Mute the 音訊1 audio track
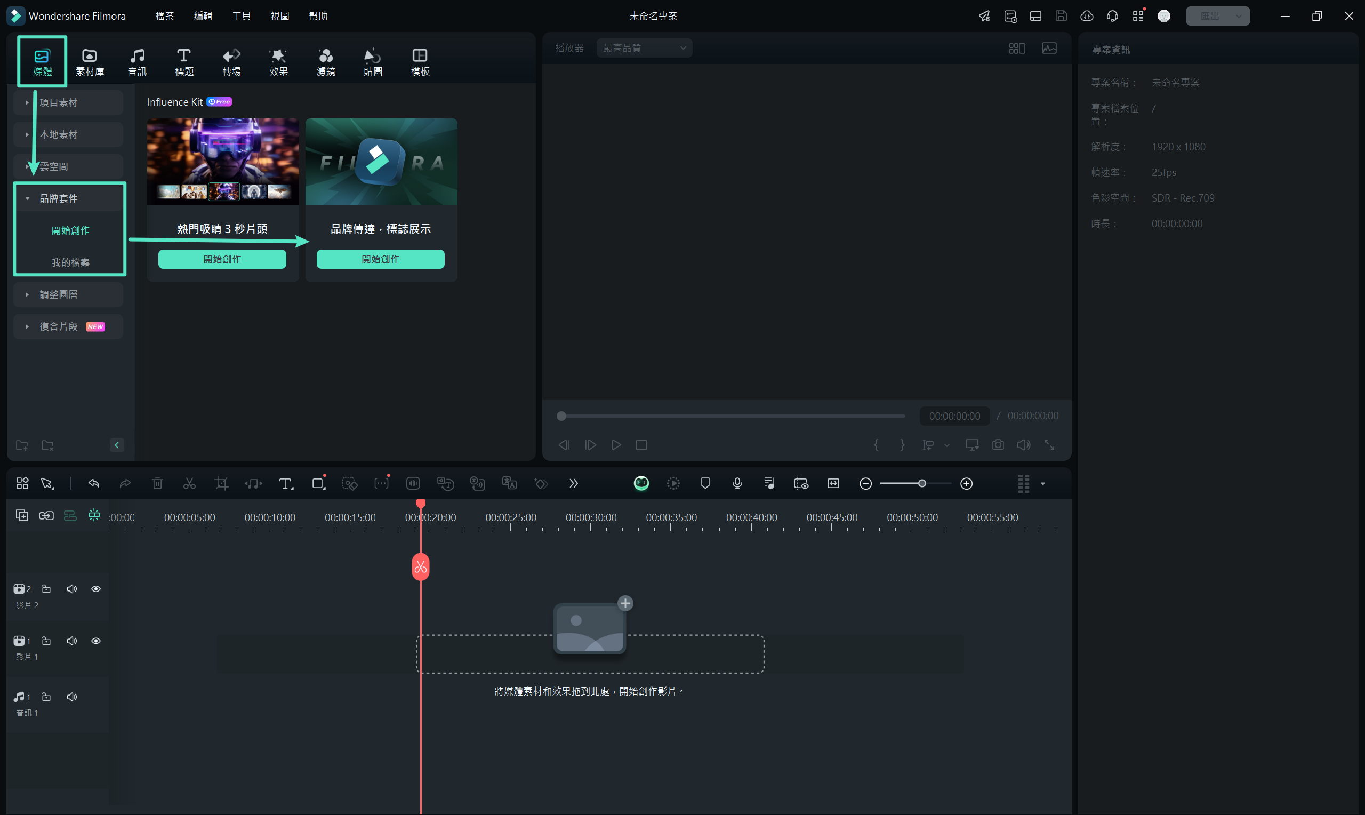This screenshot has height=815, width=1365. 72,696
